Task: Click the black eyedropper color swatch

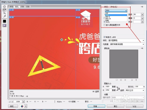Action: click(x=4, y=21)
